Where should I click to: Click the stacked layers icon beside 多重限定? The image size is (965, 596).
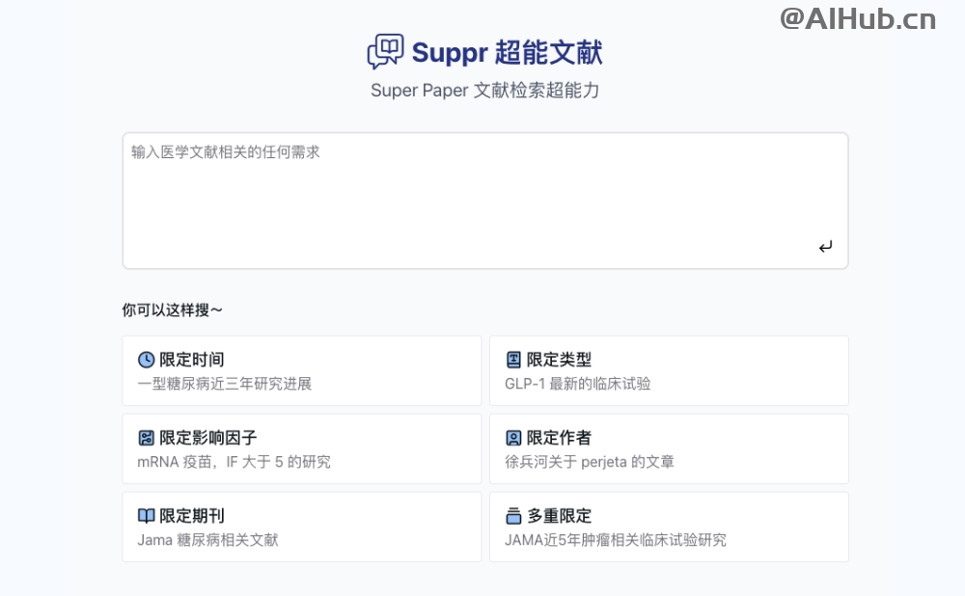[x=513, y=516]
